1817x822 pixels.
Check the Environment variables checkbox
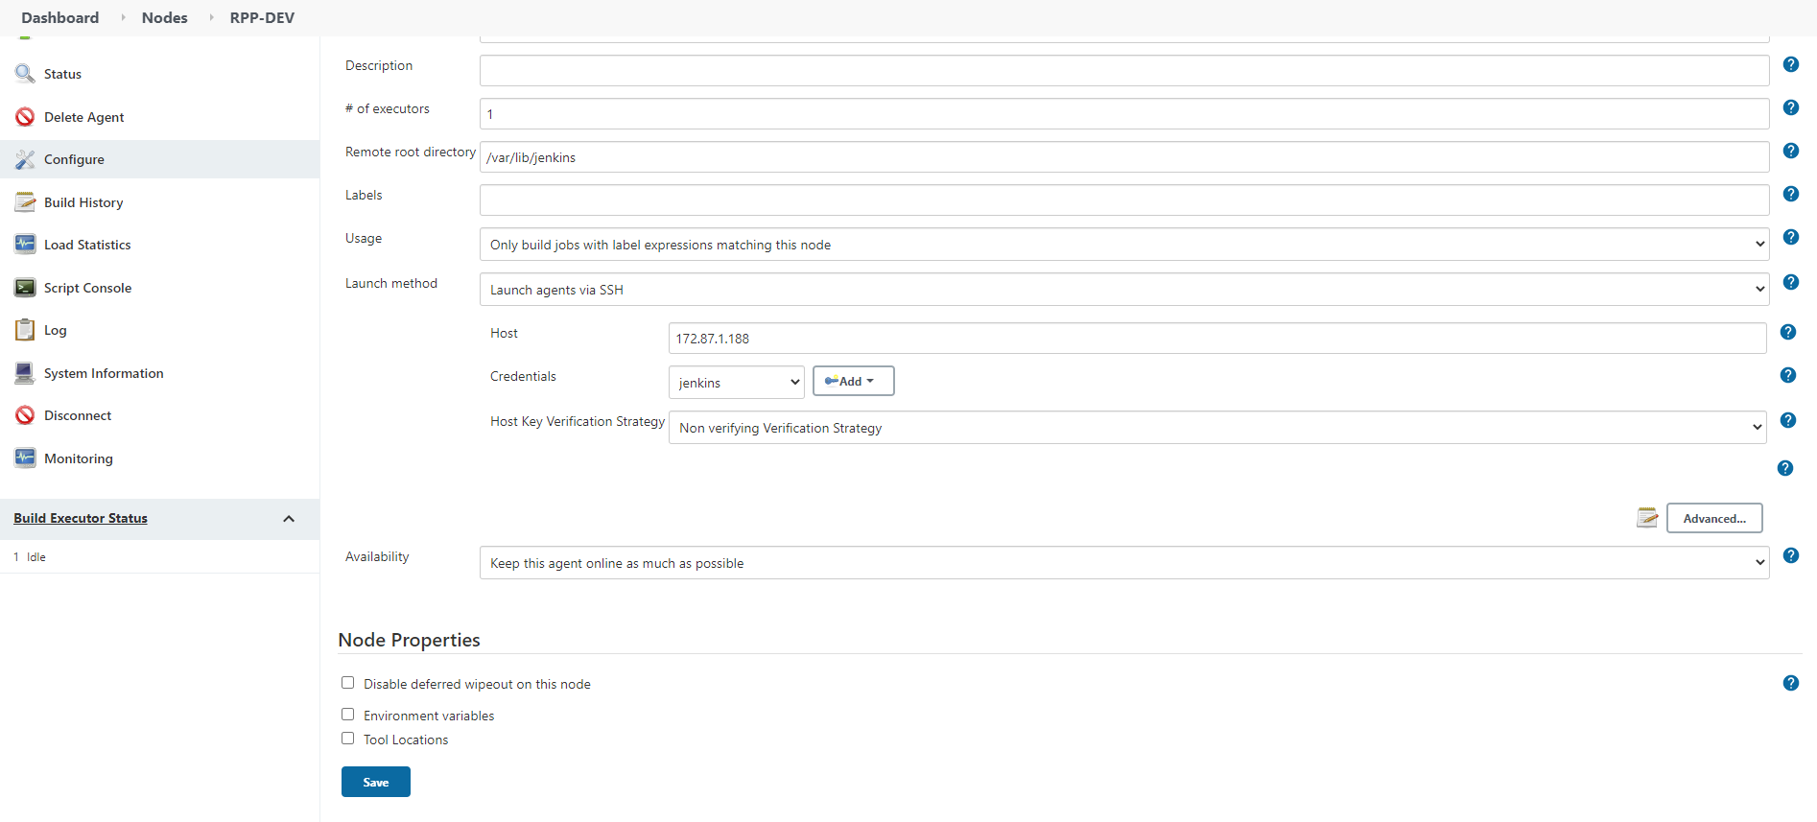pyautogui.click(x=348, y=715)
